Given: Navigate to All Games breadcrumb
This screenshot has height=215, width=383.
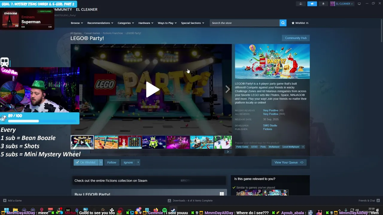Looking at the screenshot, I should pyautogui.click(x=76, y=33).
